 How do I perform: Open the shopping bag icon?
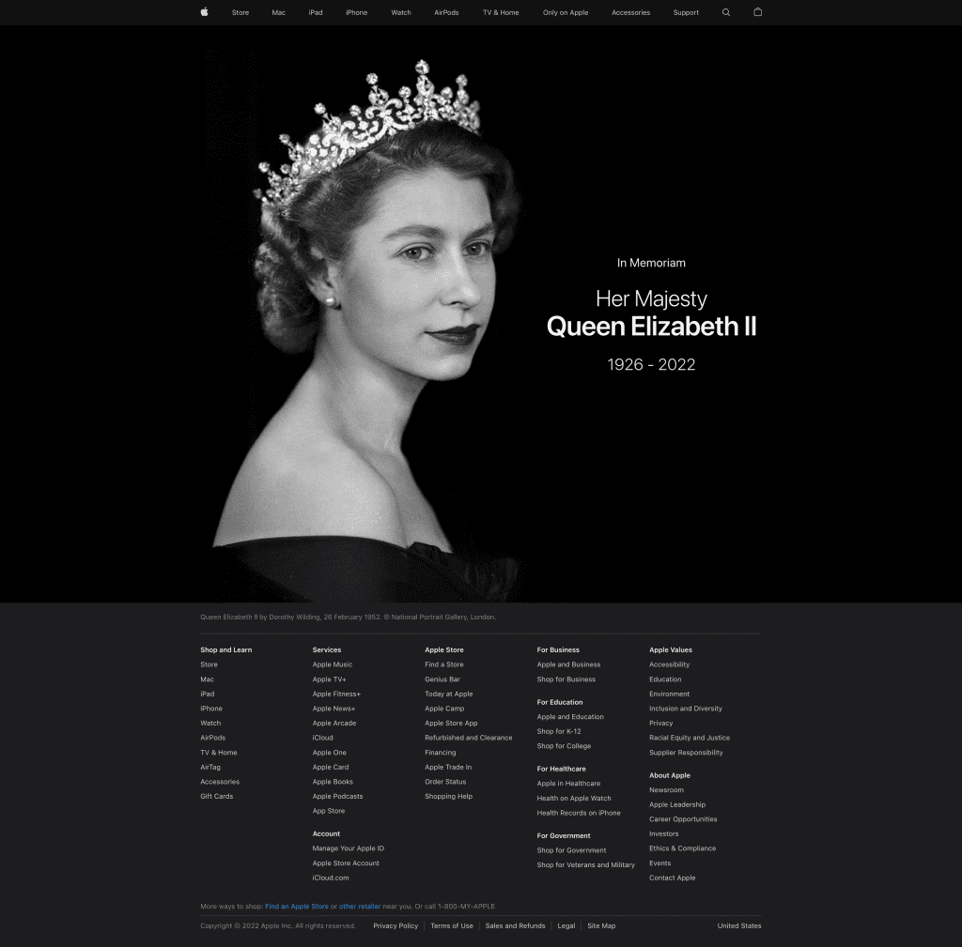click(x=758, y=12)
